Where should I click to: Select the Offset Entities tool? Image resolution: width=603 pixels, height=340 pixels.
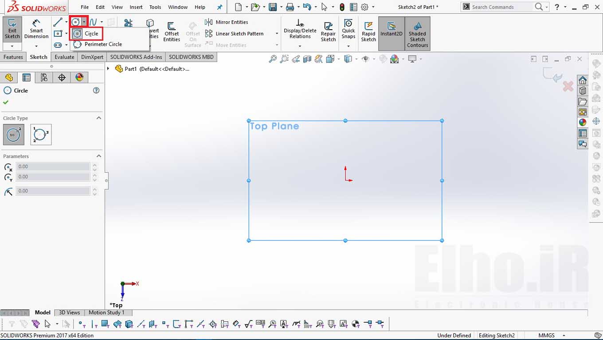pyautogui.click(x=171, y=32)
